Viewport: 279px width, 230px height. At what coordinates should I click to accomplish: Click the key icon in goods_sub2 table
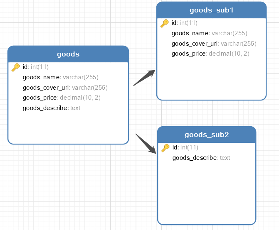click(165, 148)
